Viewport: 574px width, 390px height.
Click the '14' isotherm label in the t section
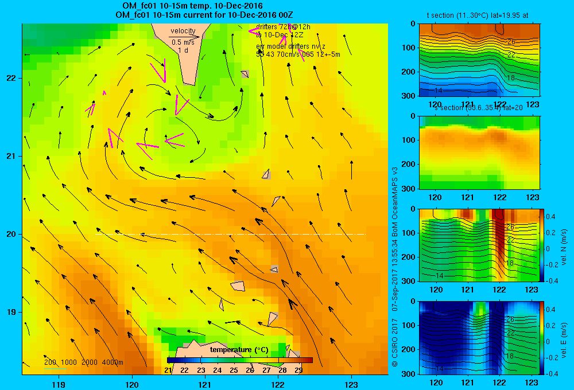pyautogui.click(x=438, y=91)
